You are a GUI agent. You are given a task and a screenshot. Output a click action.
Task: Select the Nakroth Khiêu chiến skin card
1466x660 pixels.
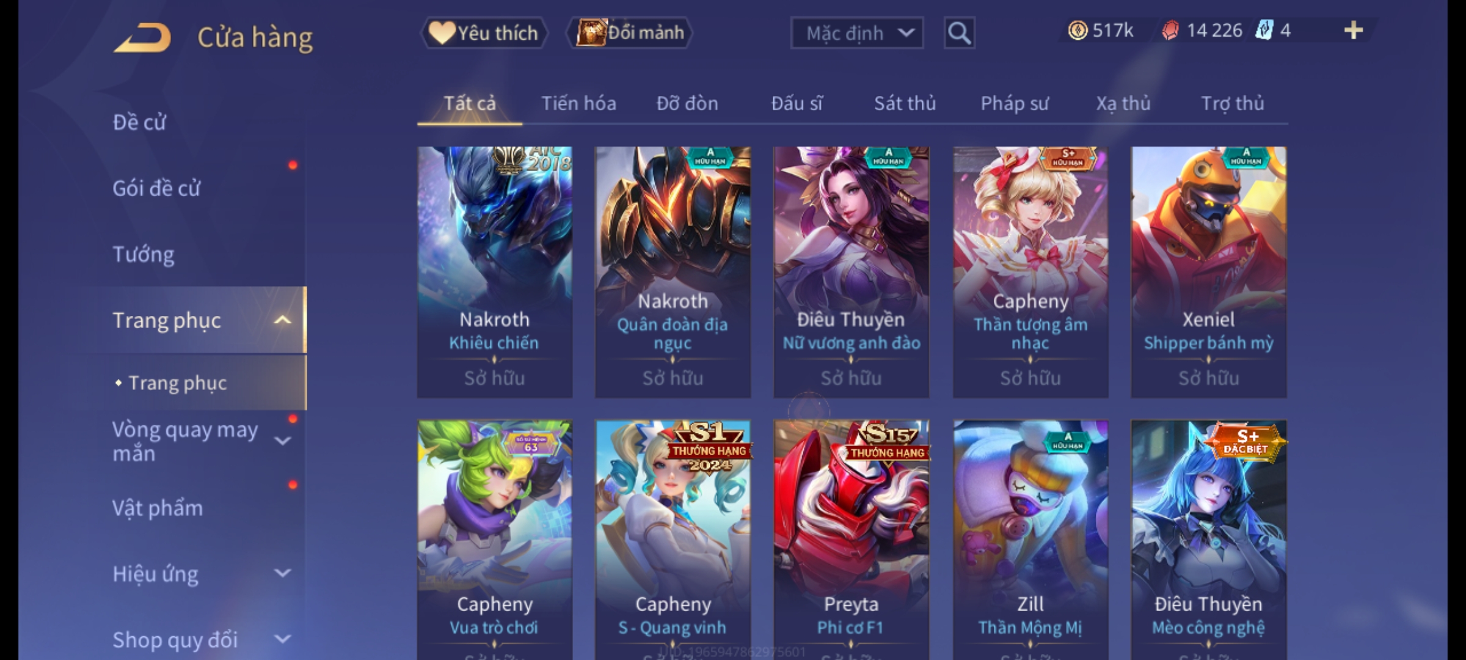495,272
